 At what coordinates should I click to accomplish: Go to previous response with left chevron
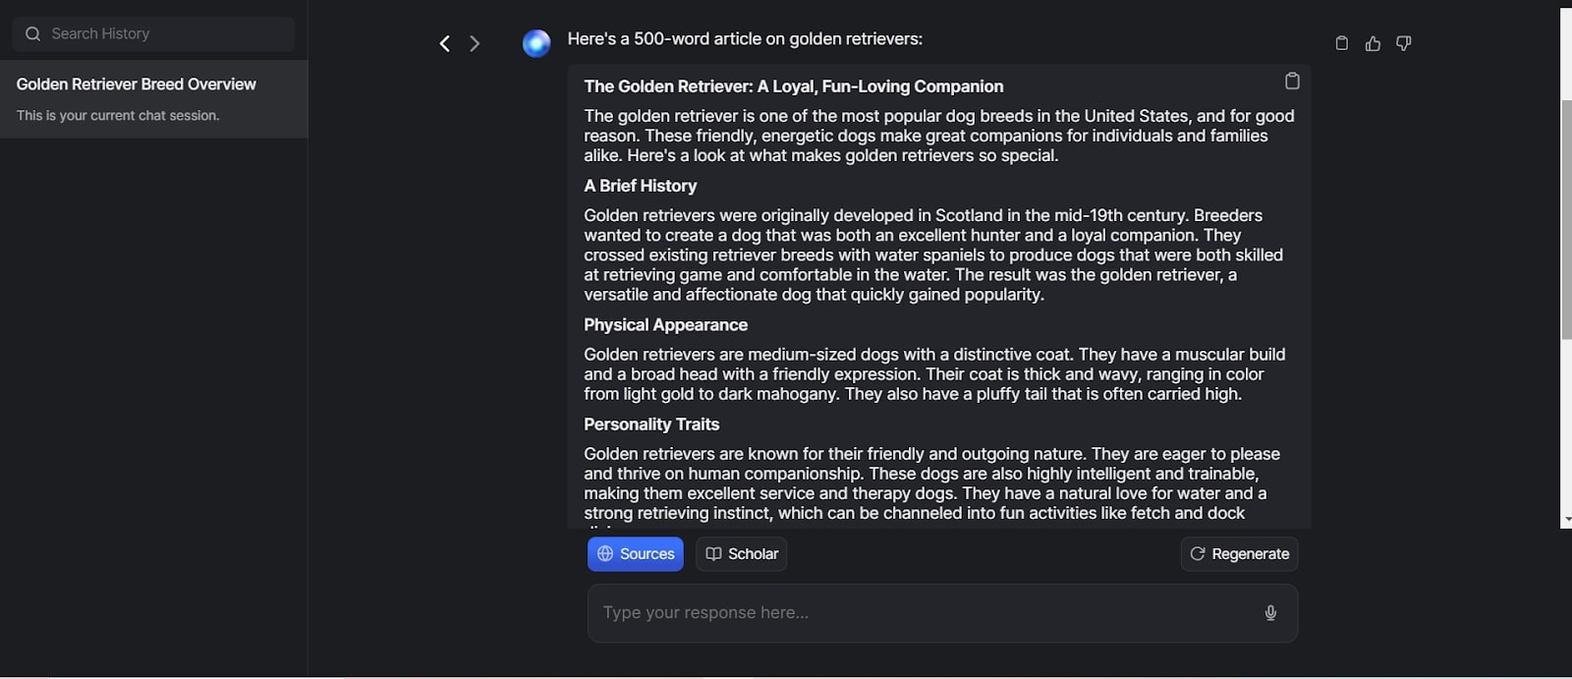[x=444, y=43]
